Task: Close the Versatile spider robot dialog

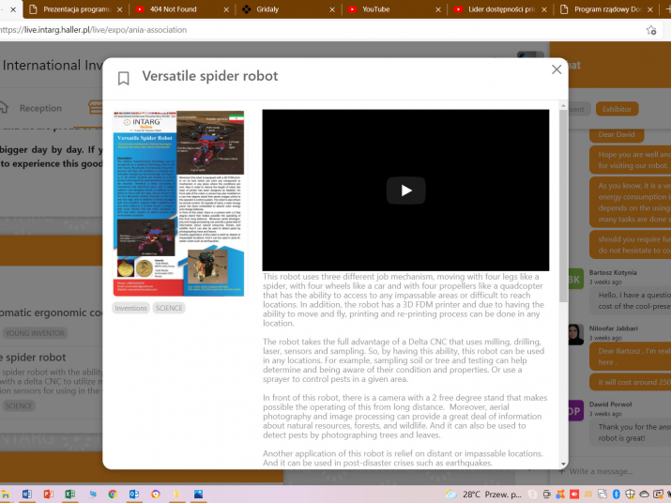Action: pyautogui.click(x=557, y=69)
